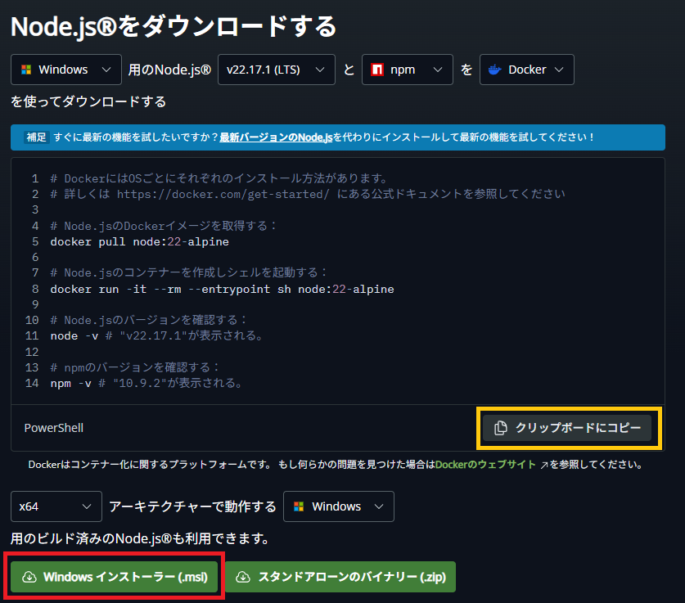Click the Windows logo icon in top dropdown
Image resolution: width=685 pixels, height=603 pixels.
26,70
